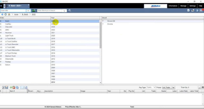Image resolution: width=204 pixels, height=109 pixels.
Task: Open the gmna breadcrumb link
Action: 16,14
